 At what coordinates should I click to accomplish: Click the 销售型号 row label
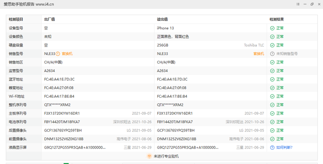(16, 54)
